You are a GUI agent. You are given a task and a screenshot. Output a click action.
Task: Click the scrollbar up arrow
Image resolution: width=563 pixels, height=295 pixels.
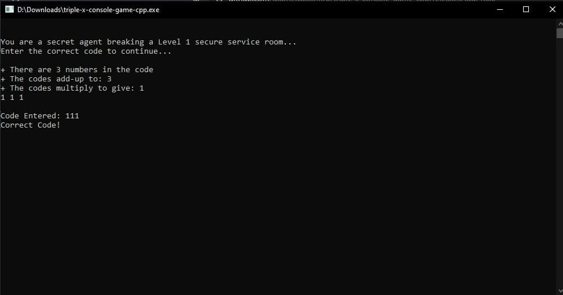pos(560,24)
